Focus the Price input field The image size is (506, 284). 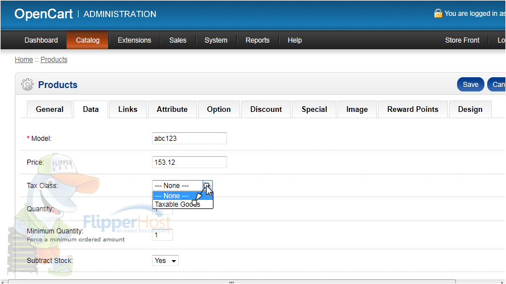point(190,162)
